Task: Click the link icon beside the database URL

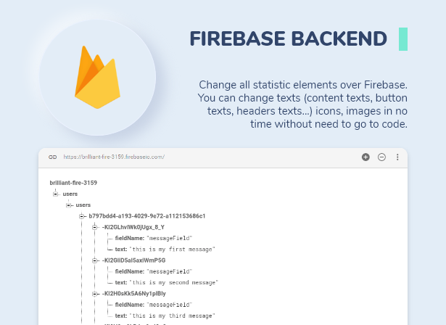Action: 53,157
